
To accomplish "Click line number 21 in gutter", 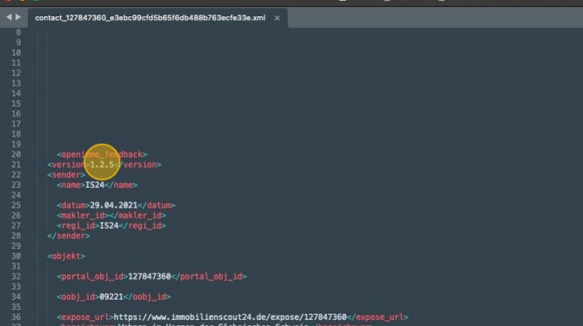I will point(16,164).
